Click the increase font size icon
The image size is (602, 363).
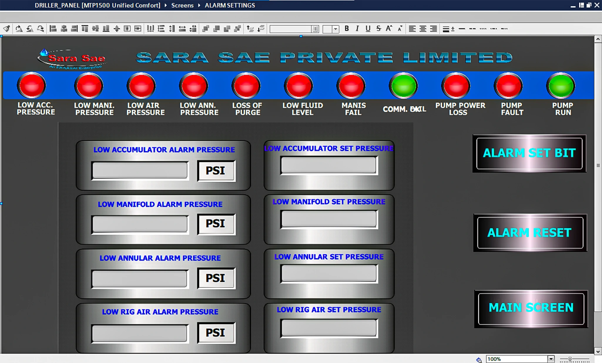pyautogui.click(x=389, y=28)
